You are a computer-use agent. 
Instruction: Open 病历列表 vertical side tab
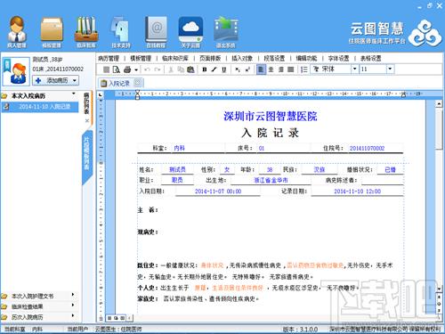tap(86, 103)
